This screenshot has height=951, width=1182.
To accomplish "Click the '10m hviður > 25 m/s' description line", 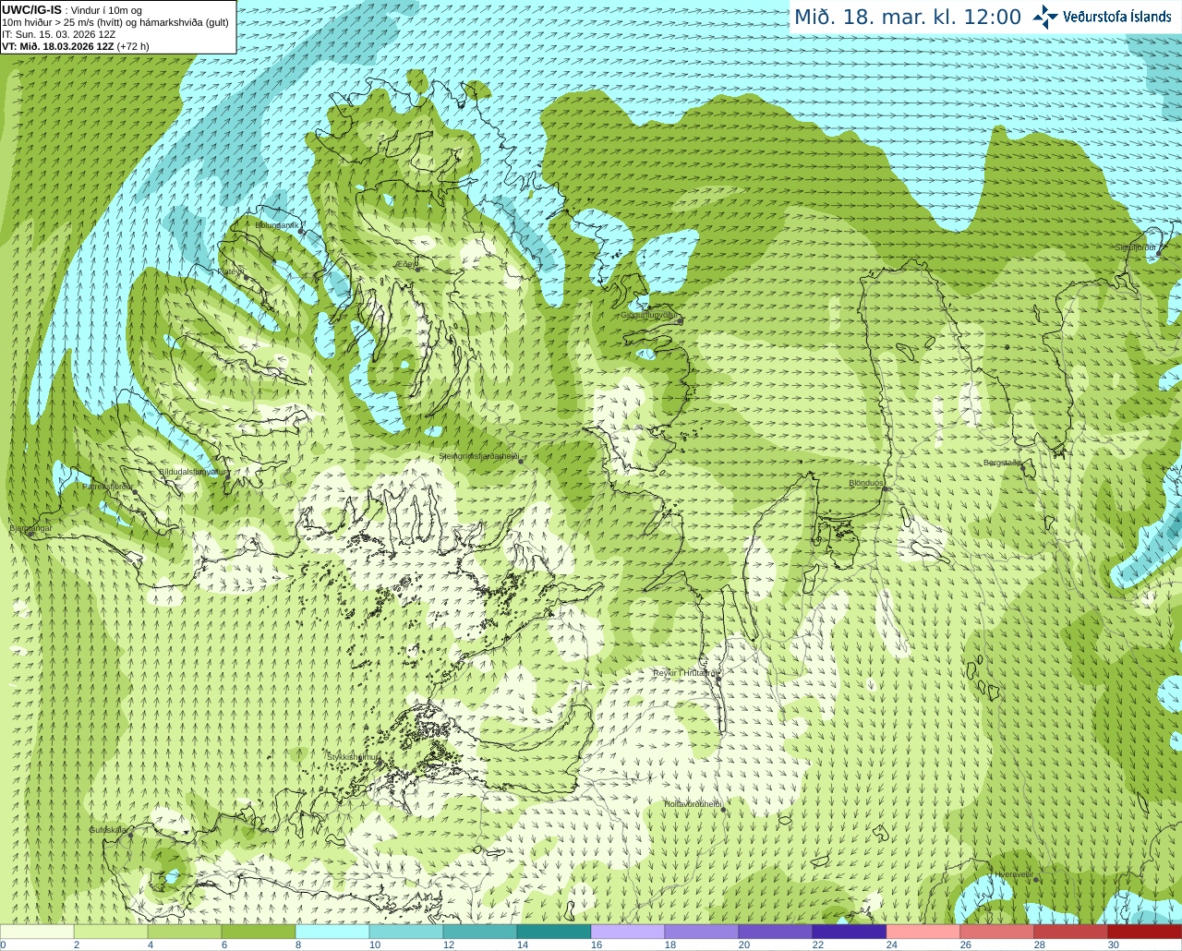I will click(x=115, y=22).
